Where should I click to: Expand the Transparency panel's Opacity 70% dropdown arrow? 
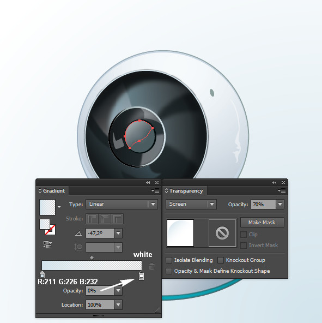[x=280, y=205]
